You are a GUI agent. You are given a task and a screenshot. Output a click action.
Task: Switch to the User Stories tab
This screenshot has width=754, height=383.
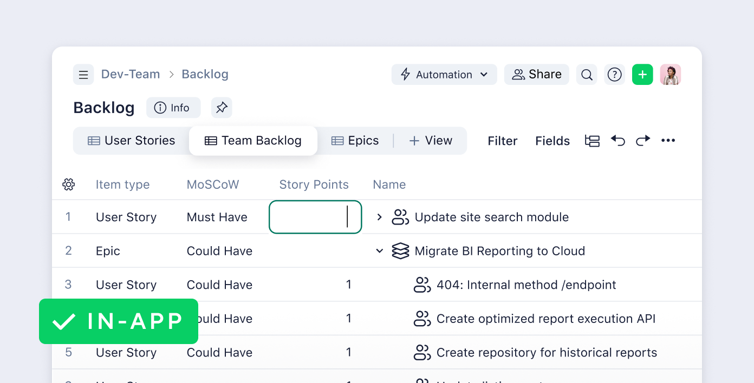pos(132,141)
